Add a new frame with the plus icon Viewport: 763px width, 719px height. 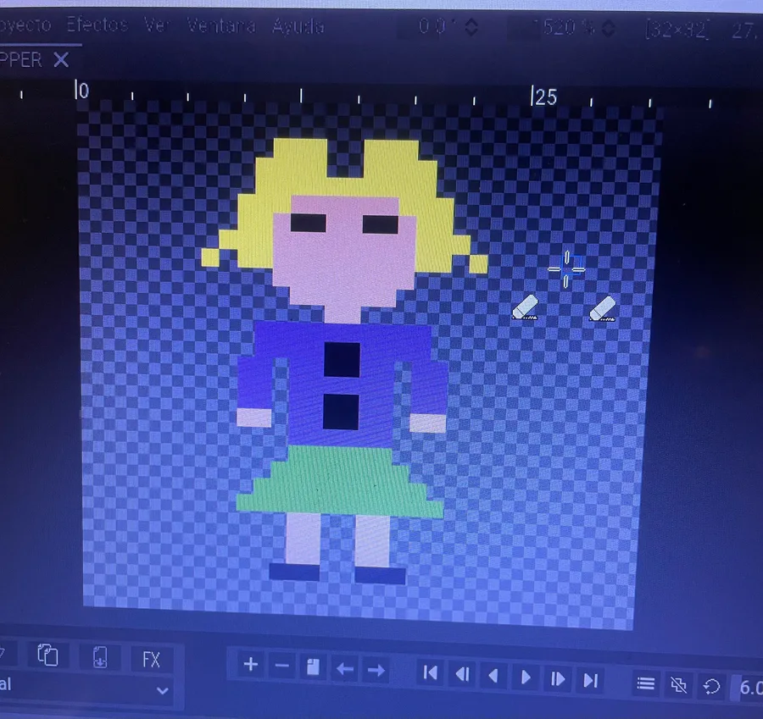(x=251, y=664)
